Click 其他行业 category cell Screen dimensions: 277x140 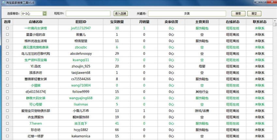coord(202,92)
